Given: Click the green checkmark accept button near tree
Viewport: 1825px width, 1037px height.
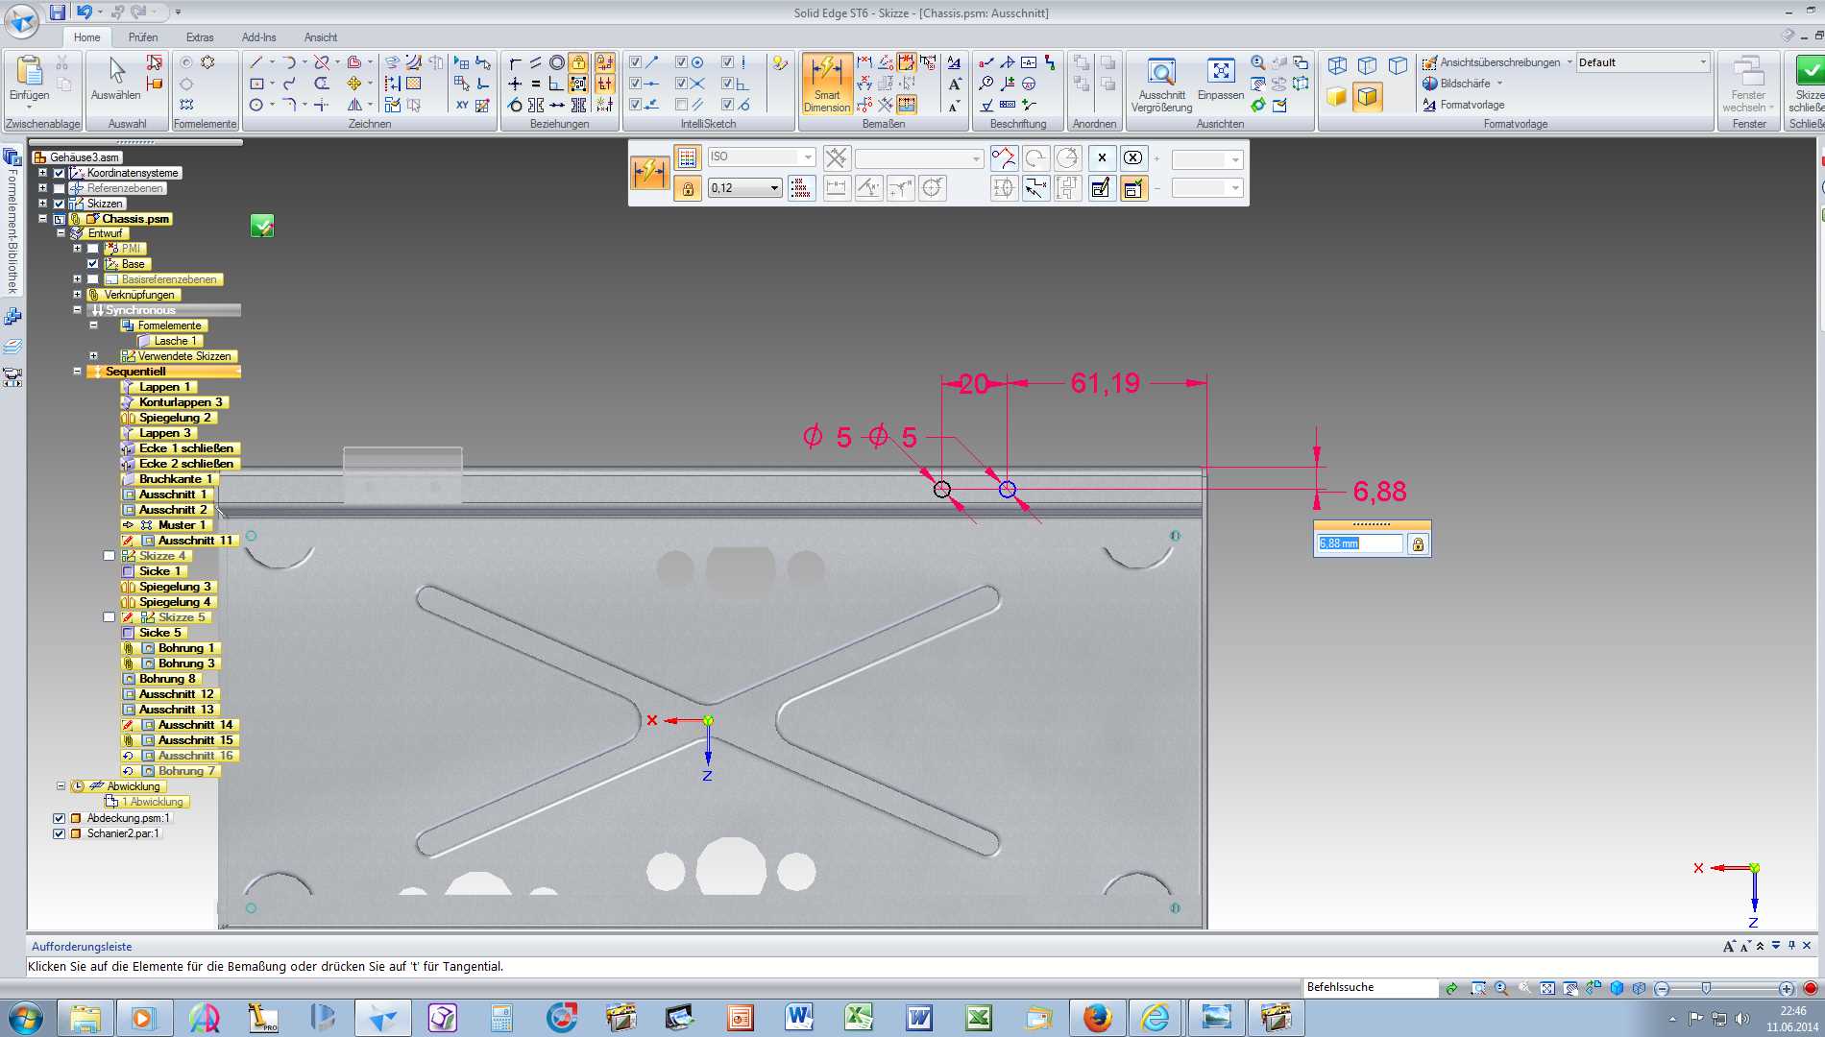Looking at the screenshot, I should (x=262, y=226).
